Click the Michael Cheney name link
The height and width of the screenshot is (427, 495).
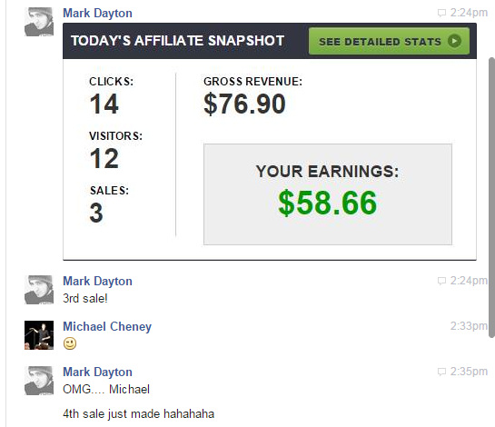pyautogui.click(x=107, y=326)
